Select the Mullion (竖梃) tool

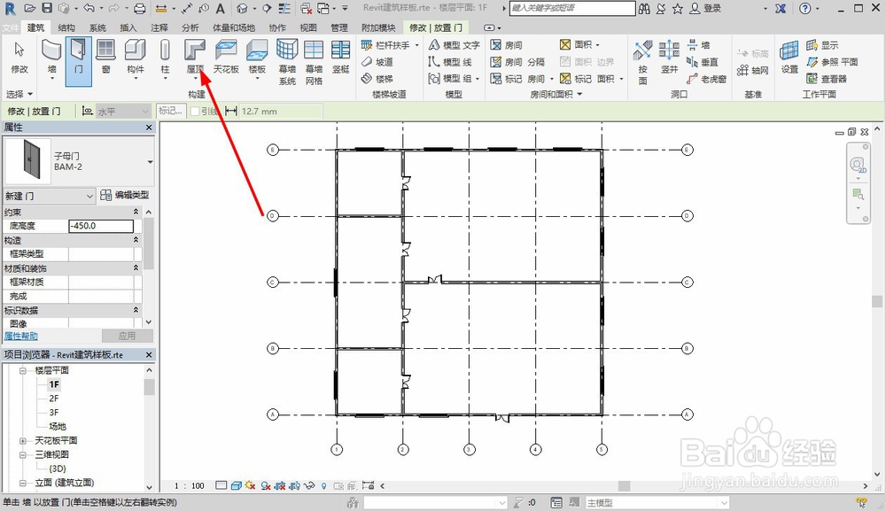(x=341, y=58)
